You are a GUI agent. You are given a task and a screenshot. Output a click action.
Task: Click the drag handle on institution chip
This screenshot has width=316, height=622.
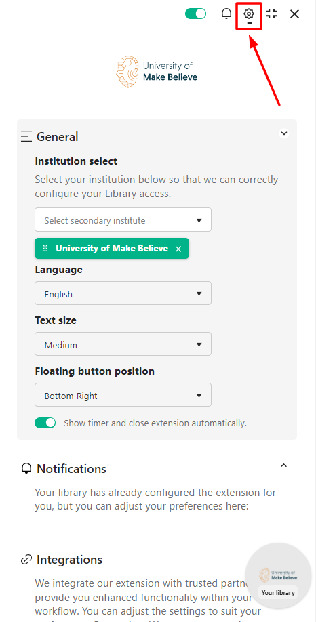(x=45, y=248)
